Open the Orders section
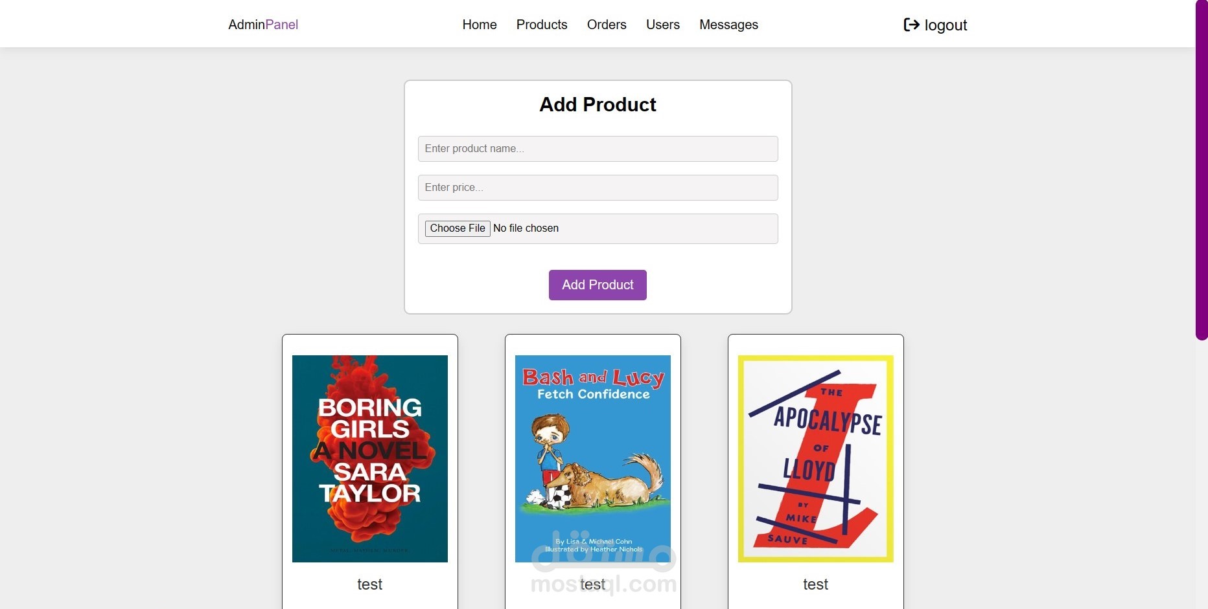This screenshot has width=1208, height=609. click(x=607, y=25)
